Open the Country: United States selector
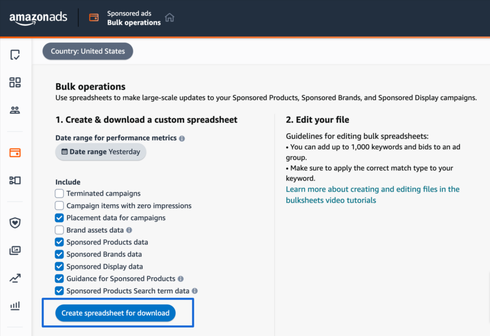 pos(88,51)
